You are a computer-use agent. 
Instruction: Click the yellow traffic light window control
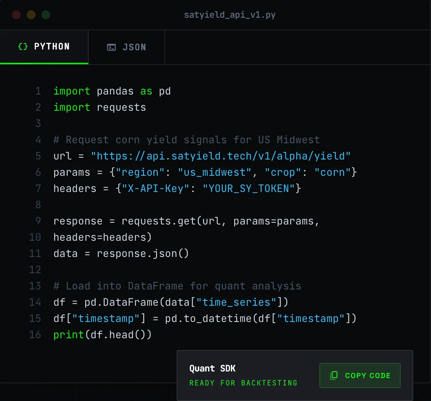(x=31, y=15)
